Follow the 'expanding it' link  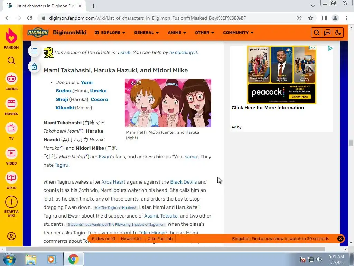183,53
